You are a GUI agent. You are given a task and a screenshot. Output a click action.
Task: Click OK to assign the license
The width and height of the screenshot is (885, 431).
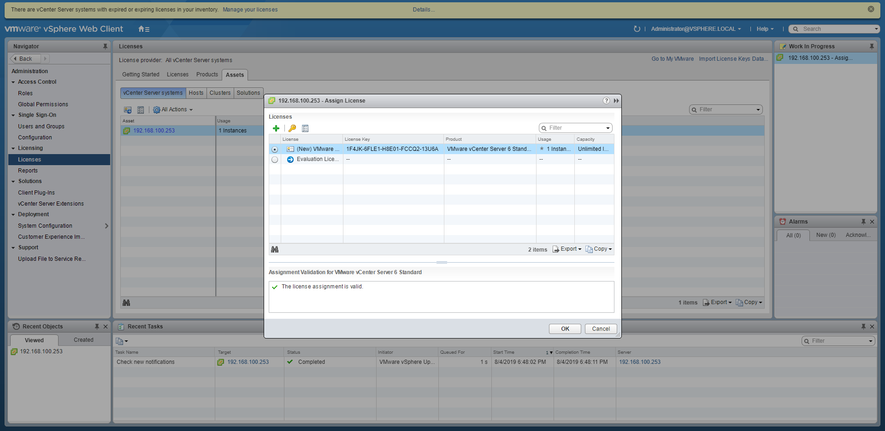coord(565,329)
